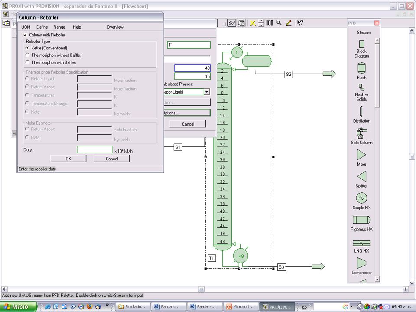Click Options button in background dialog
Image resolution: width=416 pixels, height=312 pixels.
point(187,113)
